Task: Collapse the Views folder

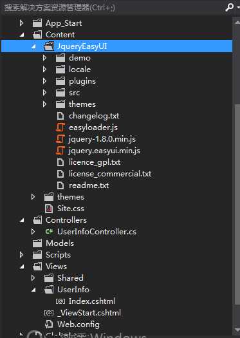Action: pos(22,267)
